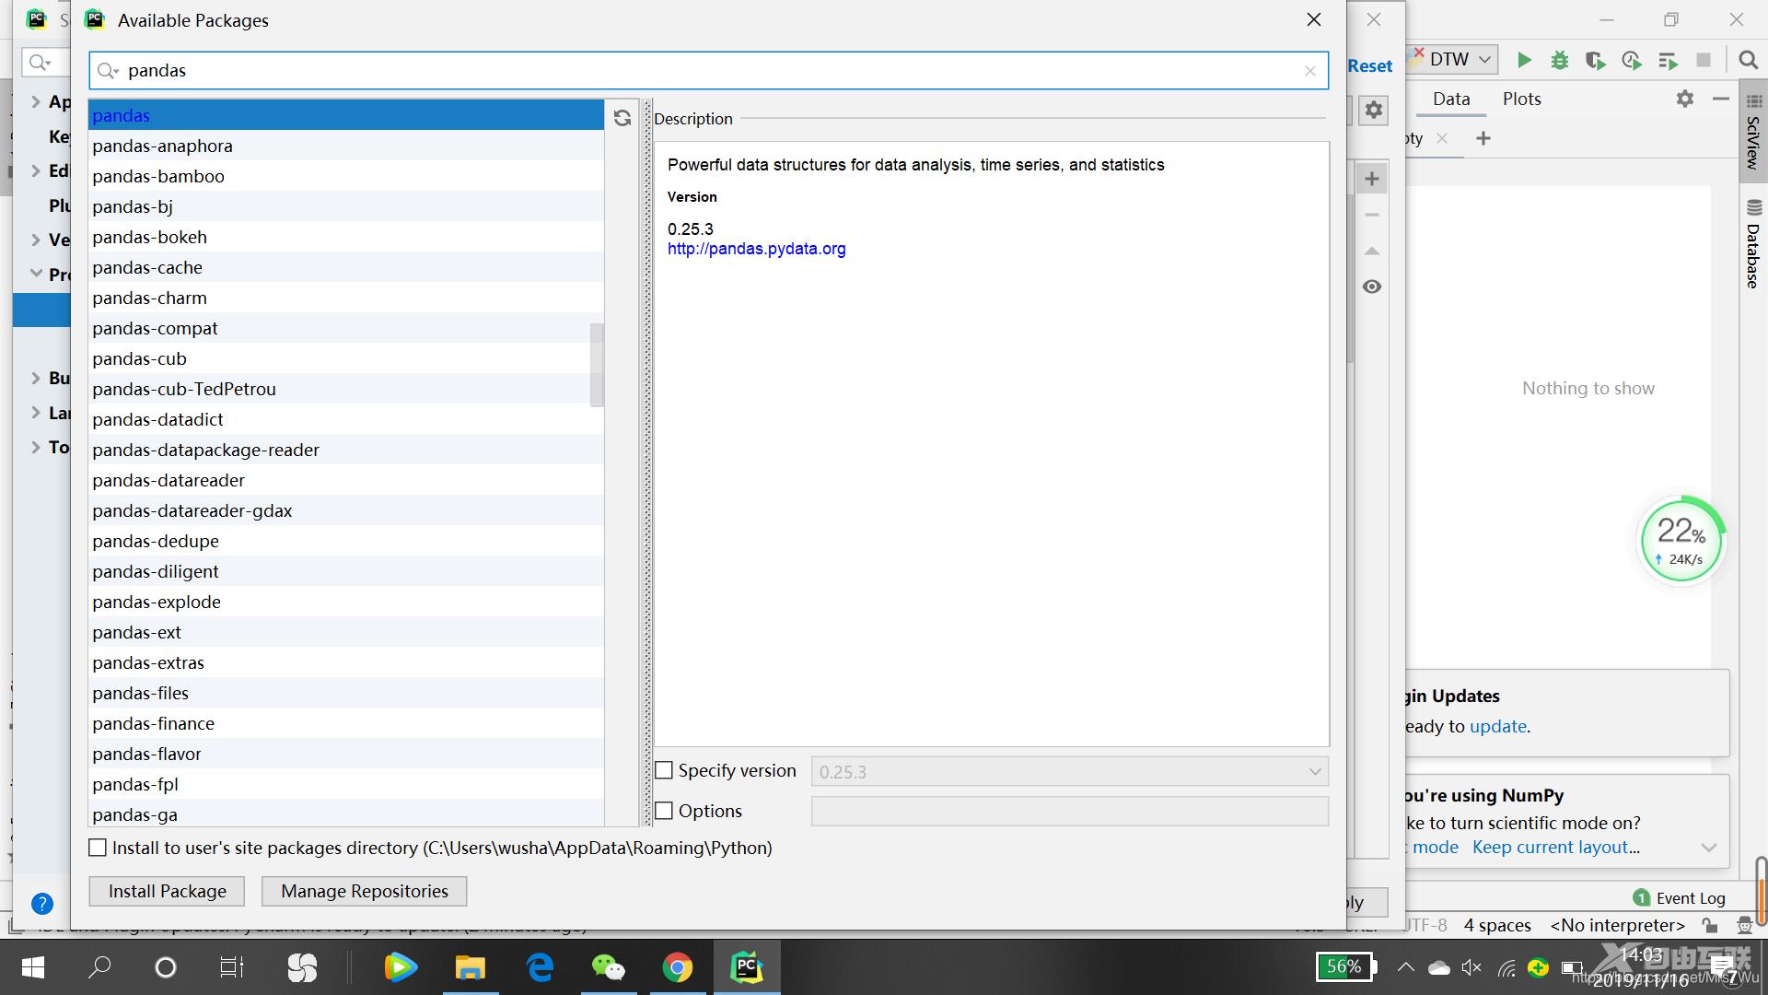Open the Database side tool window
This screenshot has width=1768, height=995.
(x=1753, y=244)
